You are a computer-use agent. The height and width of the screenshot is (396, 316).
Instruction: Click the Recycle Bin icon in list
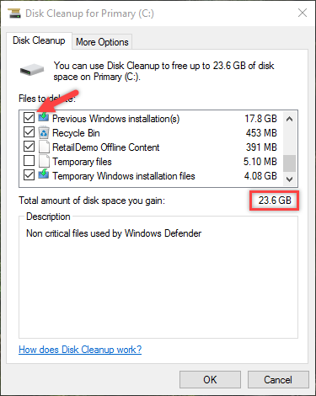(44, 132)
